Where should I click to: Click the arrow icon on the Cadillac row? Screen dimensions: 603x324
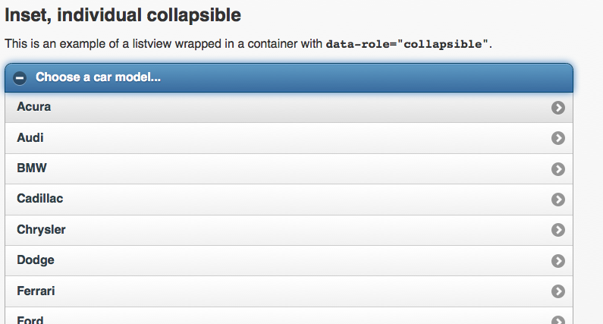[x=558, y=200]
